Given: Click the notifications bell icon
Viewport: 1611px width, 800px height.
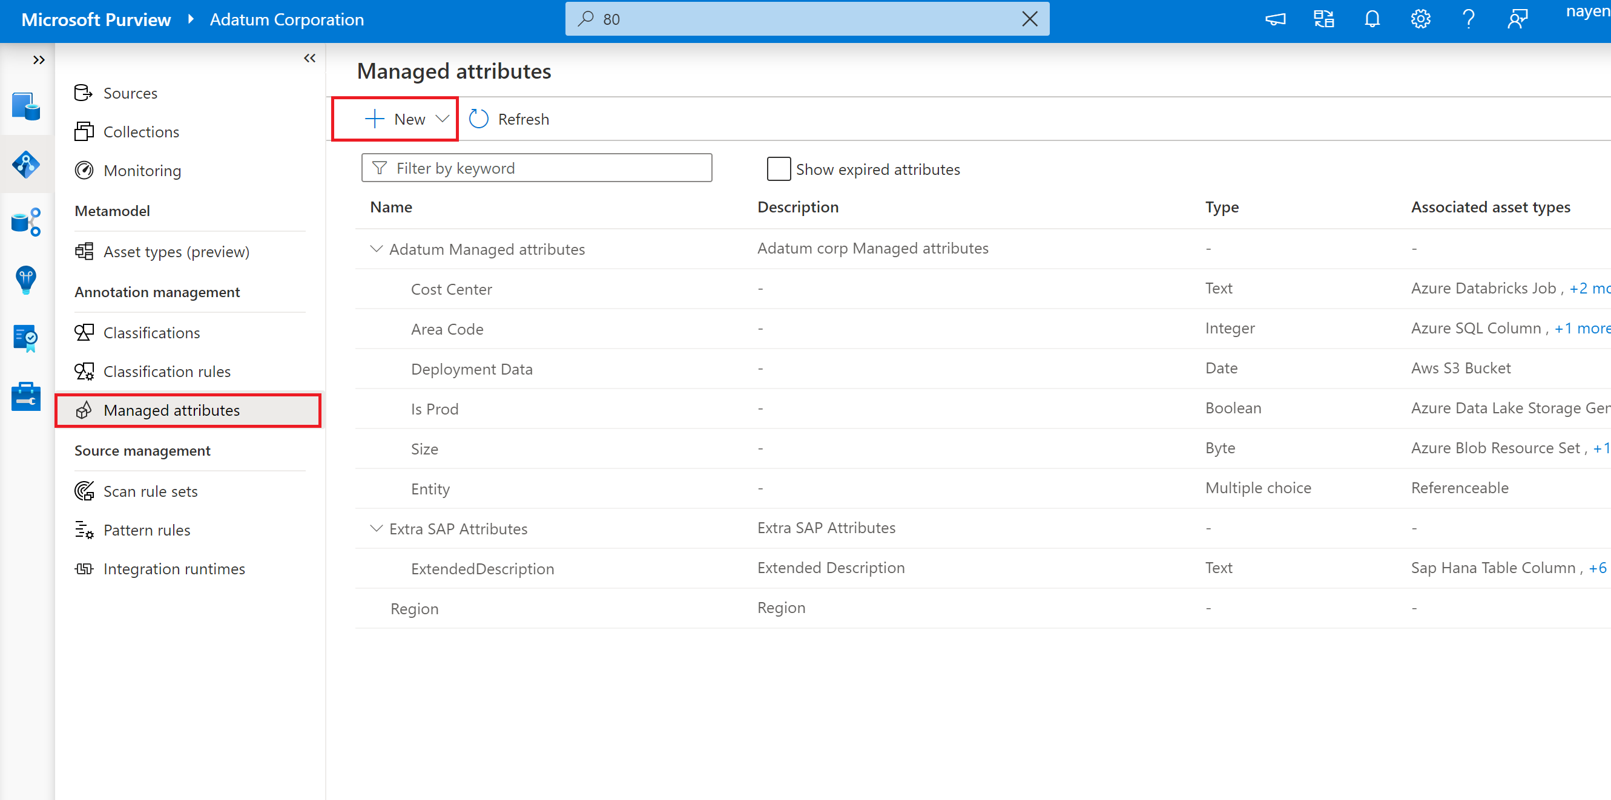Looking at the screenshot, I should [x=1371, y=19].
